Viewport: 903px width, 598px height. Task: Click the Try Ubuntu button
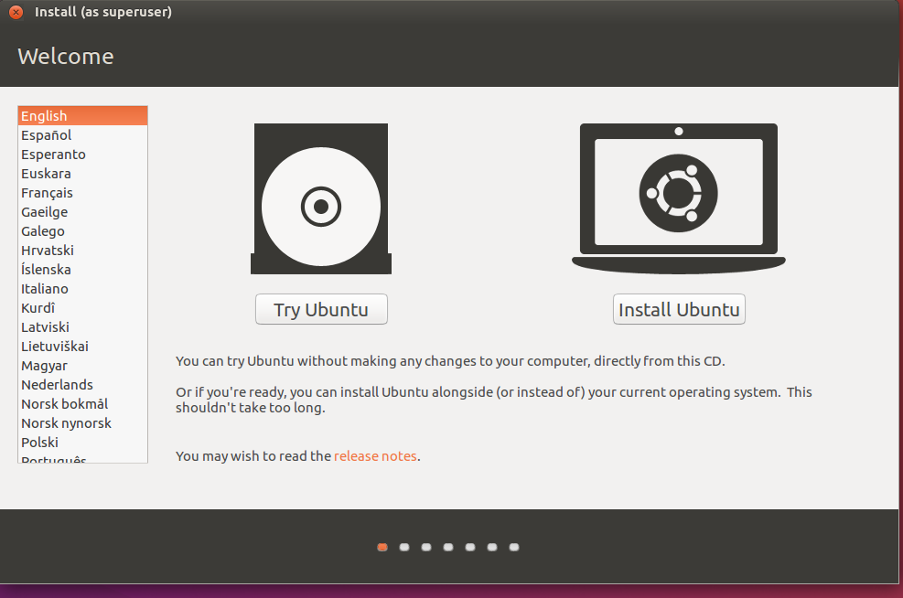tap(321, 310)
